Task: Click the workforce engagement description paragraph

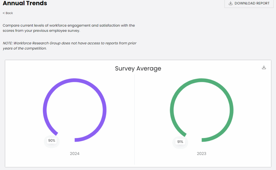Action: [x=69, y=28]
